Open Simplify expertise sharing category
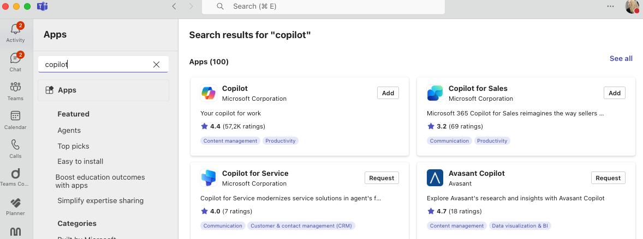The width and height of the screenshot is (643, 239). coord(100,200)
